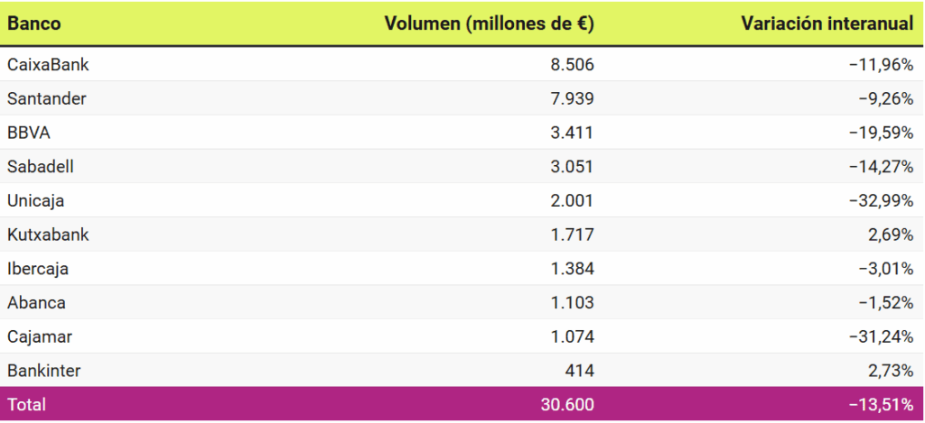Click the Variación interanual column header
The image size is (925, 423).
point(827,24)
